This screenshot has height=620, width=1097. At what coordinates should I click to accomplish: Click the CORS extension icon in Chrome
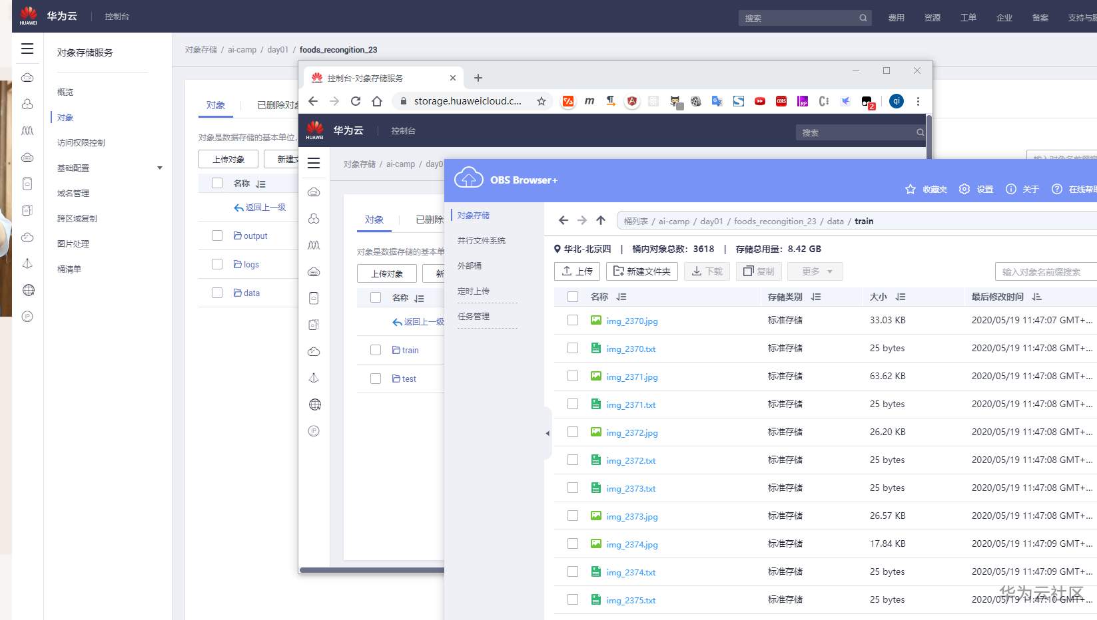pos(781,101)
